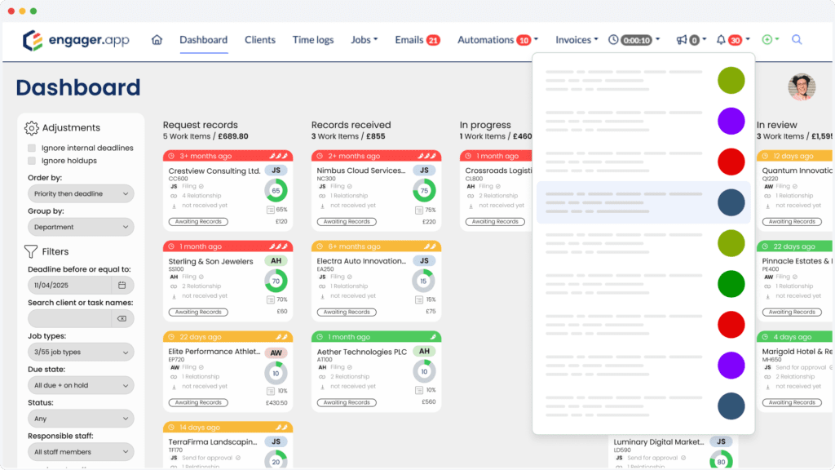Click the 0:00:10 timer pill
Screen dimensions: 835x470
point(637,40)
